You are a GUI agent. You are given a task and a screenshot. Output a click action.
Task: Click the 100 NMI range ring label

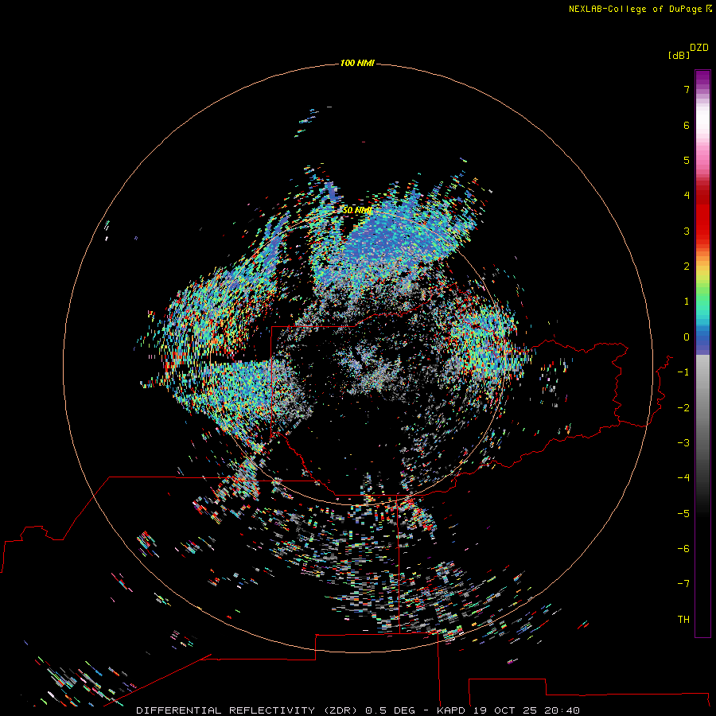[357, 63]
